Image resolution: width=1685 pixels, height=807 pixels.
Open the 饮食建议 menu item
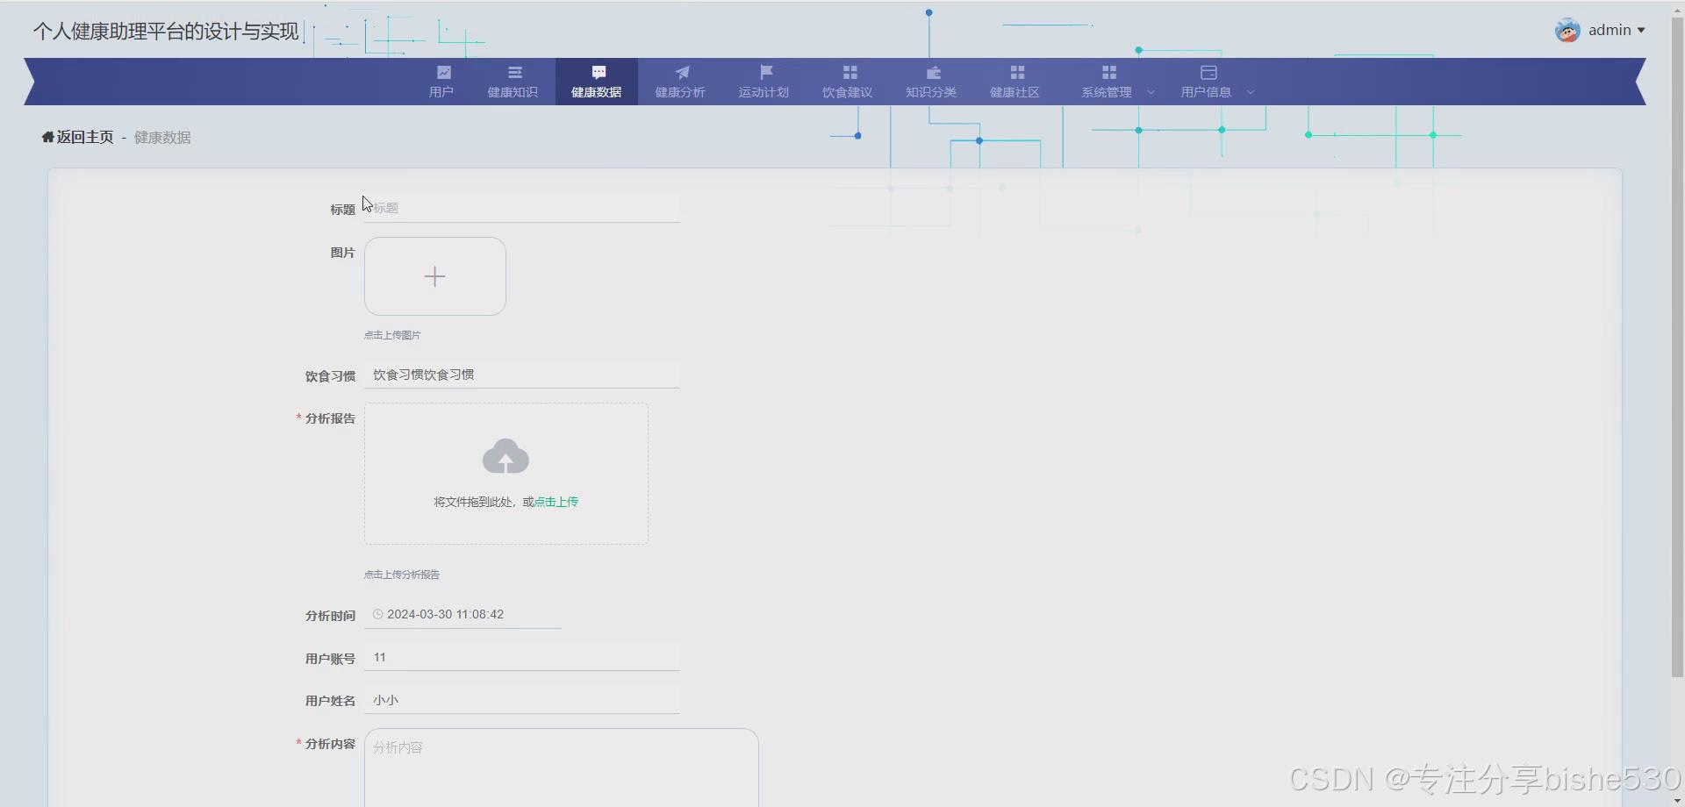(848, 82)
